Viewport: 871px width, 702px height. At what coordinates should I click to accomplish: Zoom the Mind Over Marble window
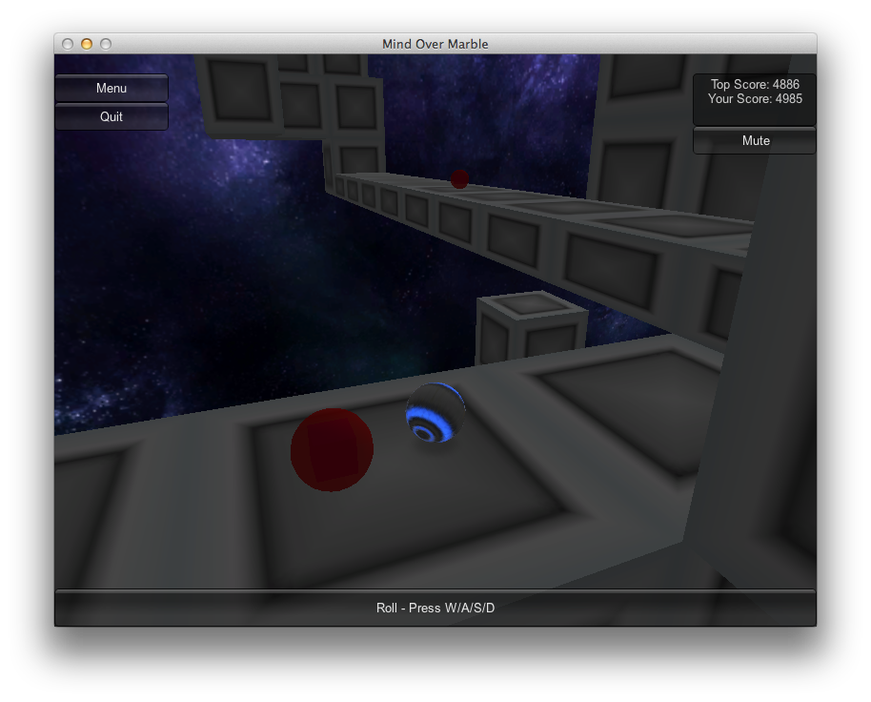pos(106,44)
